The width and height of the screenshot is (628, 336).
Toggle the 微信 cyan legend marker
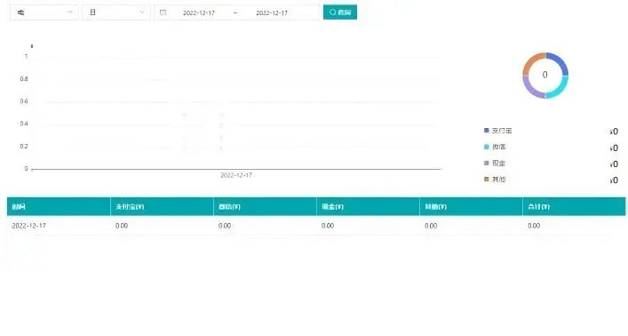[x=487, y=147]
